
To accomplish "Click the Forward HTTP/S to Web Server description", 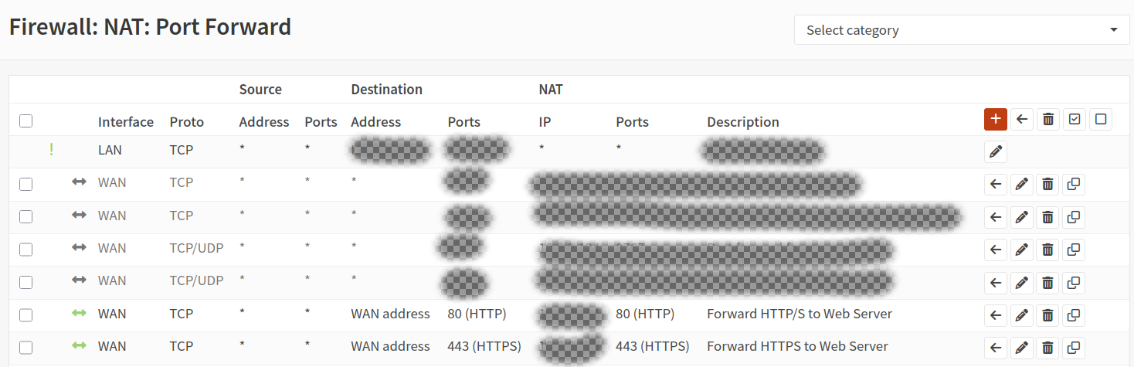I will tap(800, 314).
